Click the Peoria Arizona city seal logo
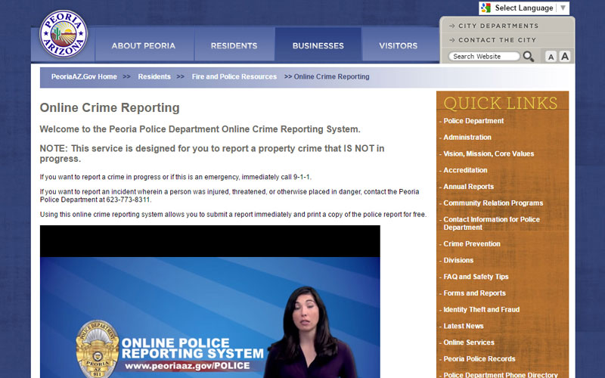Screen dimensions: 605x378 click(64, 34)
